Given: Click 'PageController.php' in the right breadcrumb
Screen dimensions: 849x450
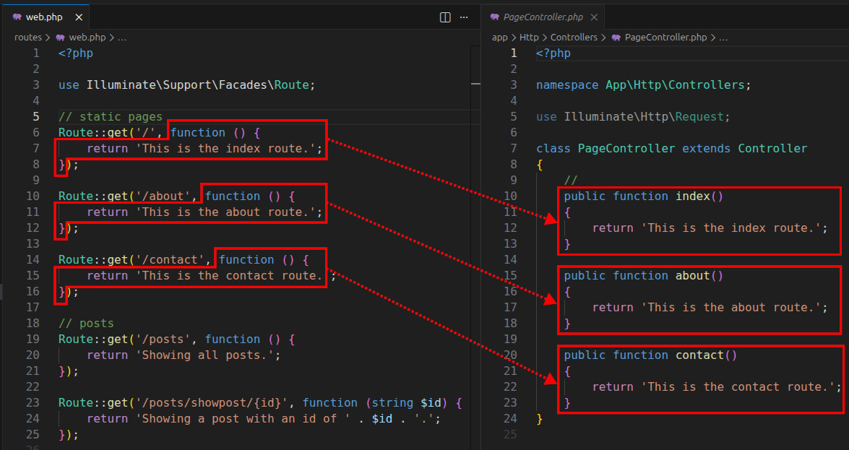Looking at the screenshot, I should pyautogui.click(x=666, y=38).
